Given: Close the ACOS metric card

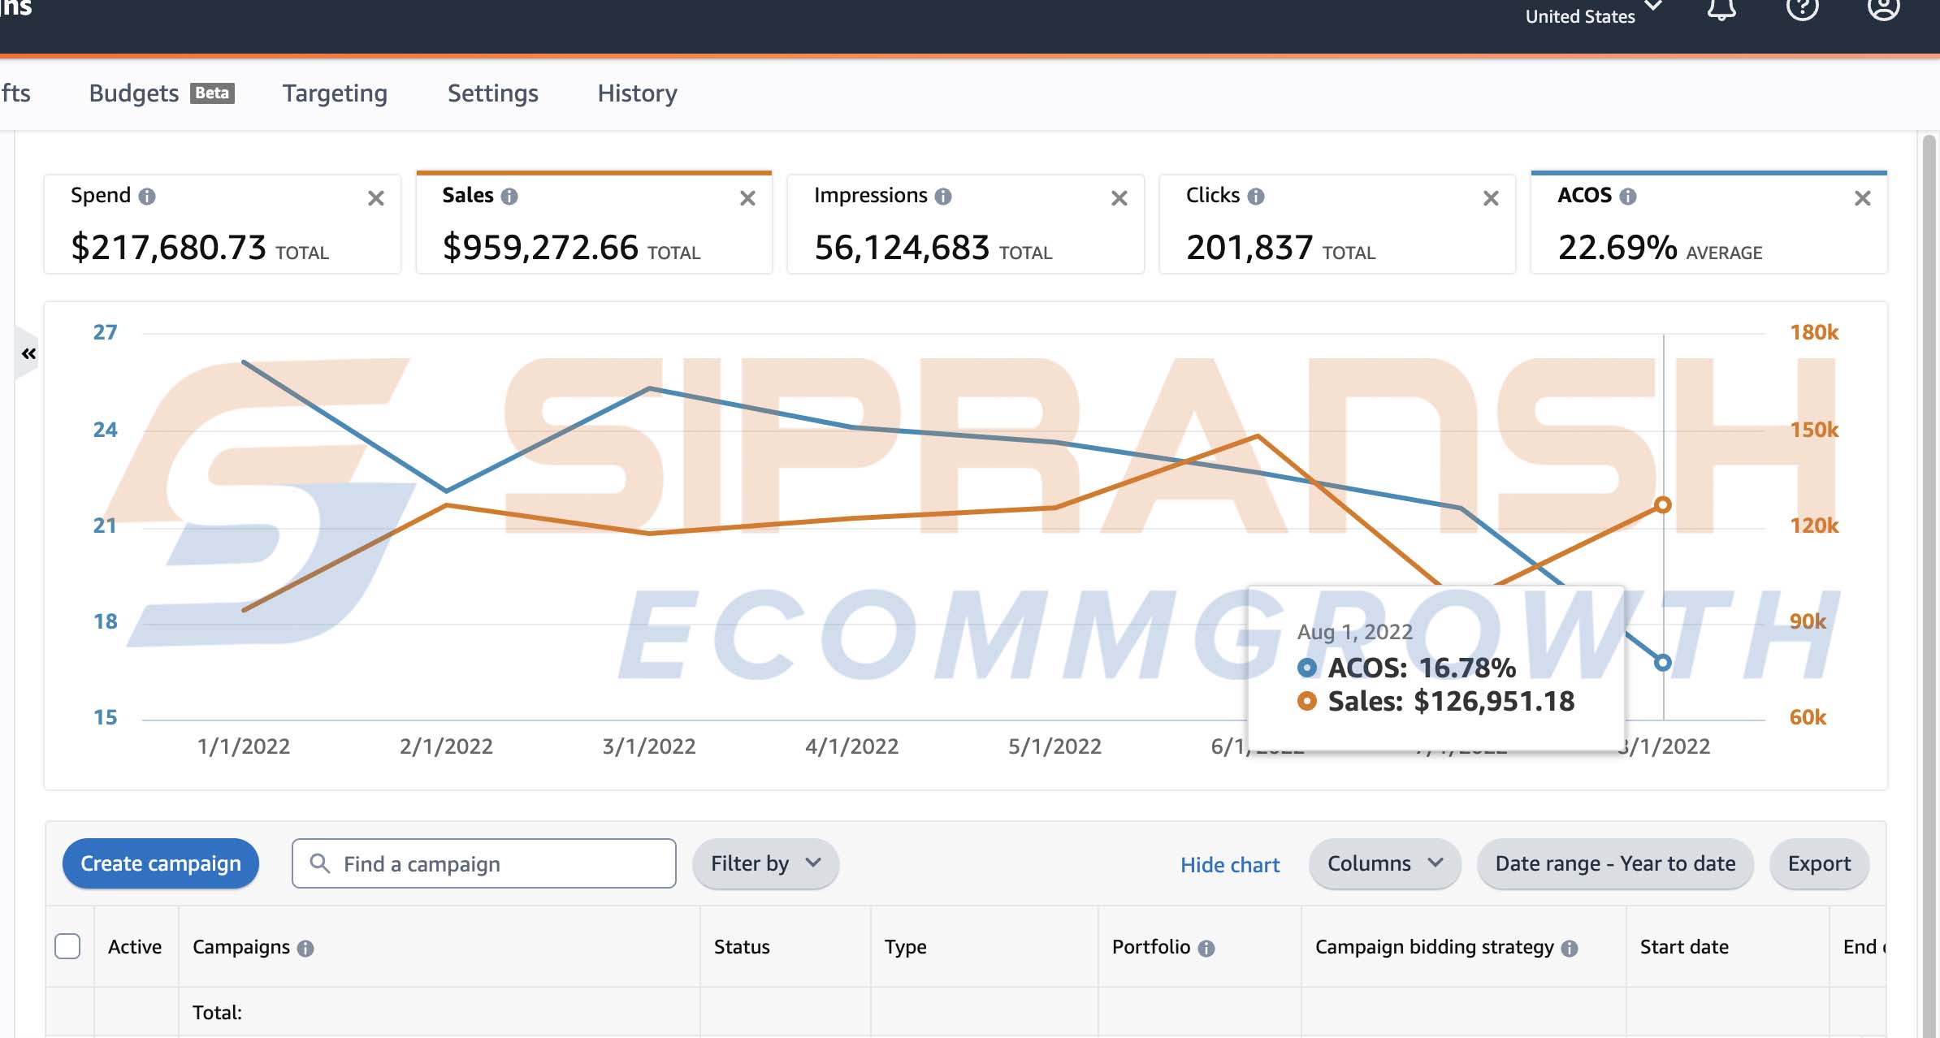Looking at the screenshot, I should pyautogui.click(x=1863, y=198).
